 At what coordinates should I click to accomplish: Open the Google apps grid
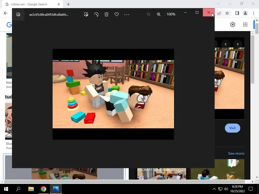(x=245, y=25)
